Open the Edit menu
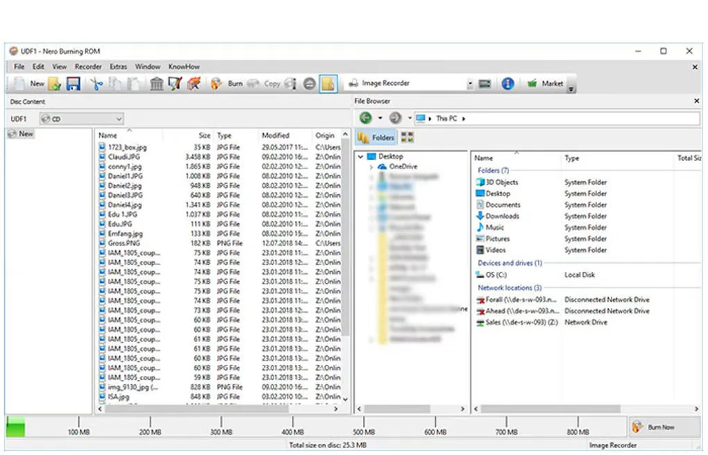Image resolution: width=708 pixels, height=455 pixels. (38, 67)
